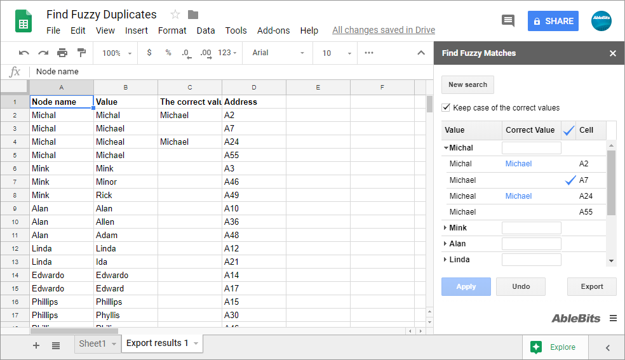Click the formula bar showing Node name
This screenshot has width=625, height=360.
pos(232,72)
